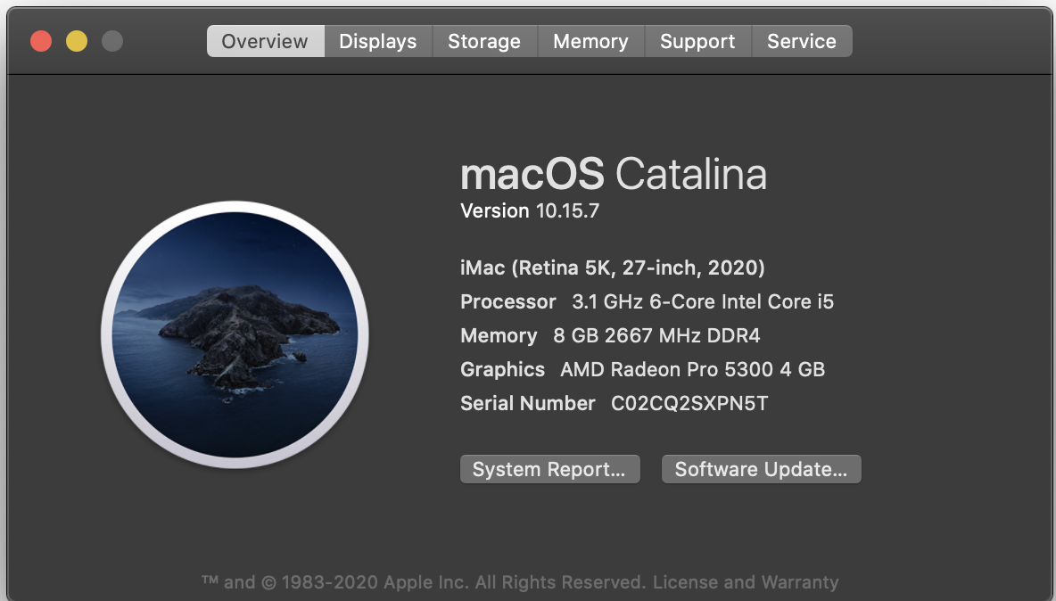
Task: Open System Report
Action: 549,469
